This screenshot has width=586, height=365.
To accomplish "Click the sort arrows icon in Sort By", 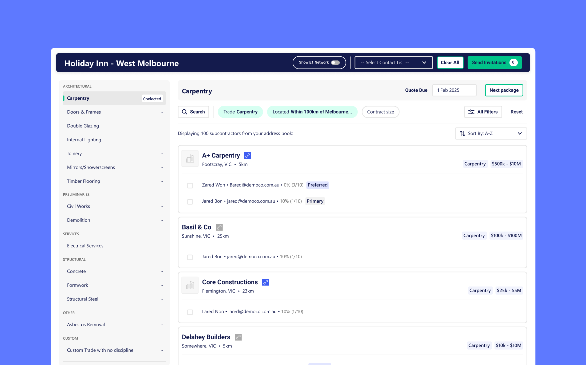I will click(462, 134).
